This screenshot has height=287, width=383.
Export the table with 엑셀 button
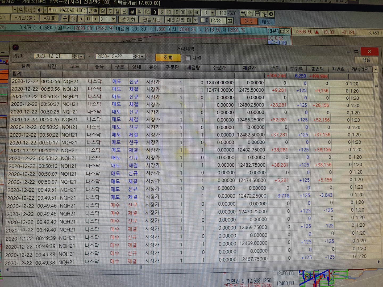point(366,60)
